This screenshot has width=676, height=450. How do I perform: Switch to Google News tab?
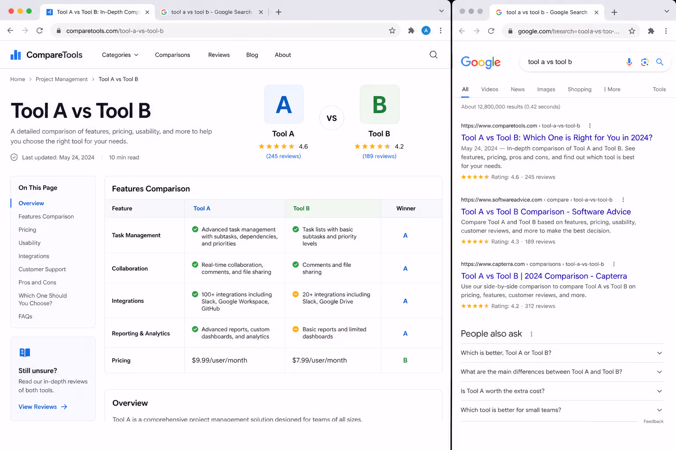[x=518, y=89]
